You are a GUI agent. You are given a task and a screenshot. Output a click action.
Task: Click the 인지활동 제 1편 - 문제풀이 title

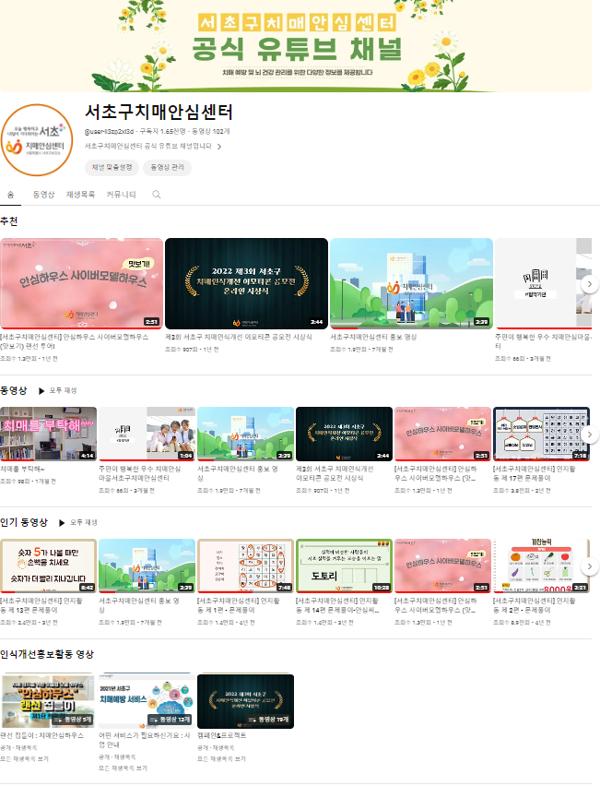pos(239,605)
